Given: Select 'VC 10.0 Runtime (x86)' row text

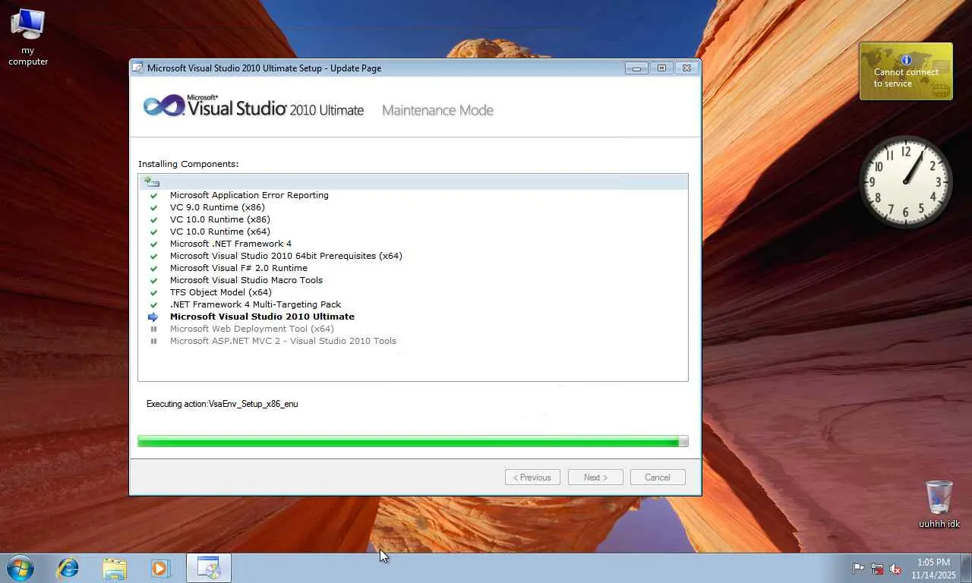Looking at the screenshot, I should click(x=220, y=219).
